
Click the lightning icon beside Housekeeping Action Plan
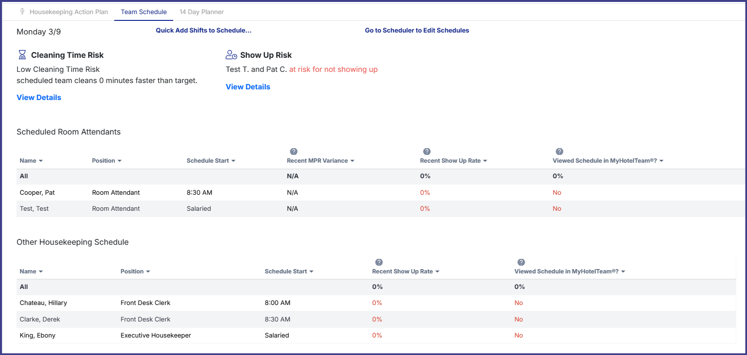[x=22, y=12]
